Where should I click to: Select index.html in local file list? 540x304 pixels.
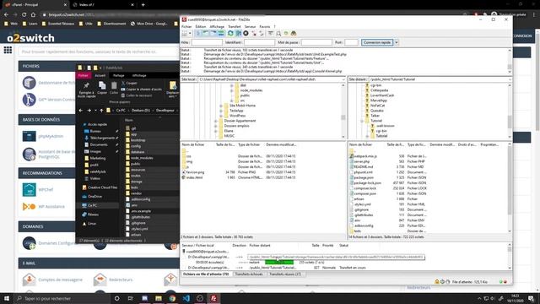194,177
